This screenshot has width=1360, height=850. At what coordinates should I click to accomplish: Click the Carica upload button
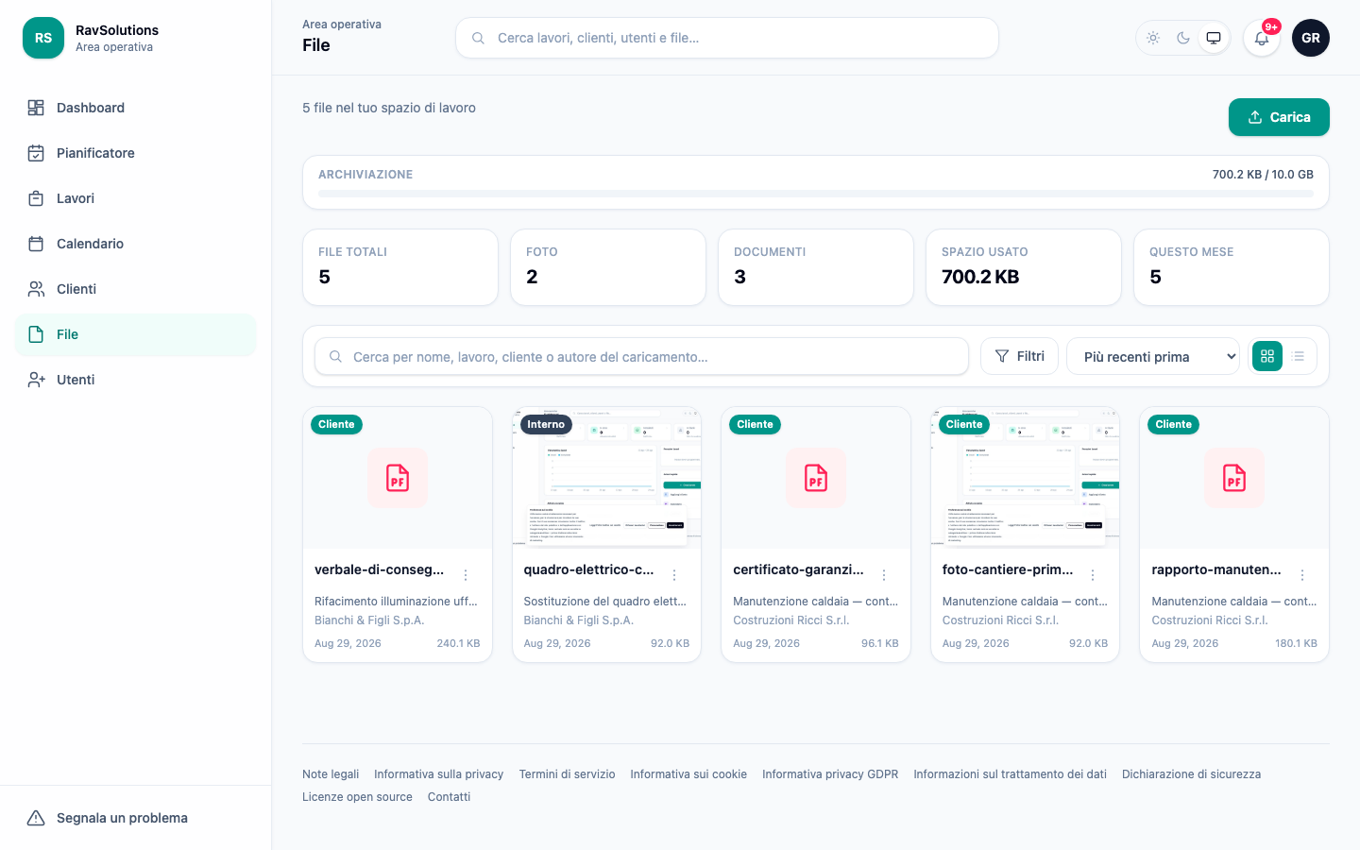[1279, 117]
